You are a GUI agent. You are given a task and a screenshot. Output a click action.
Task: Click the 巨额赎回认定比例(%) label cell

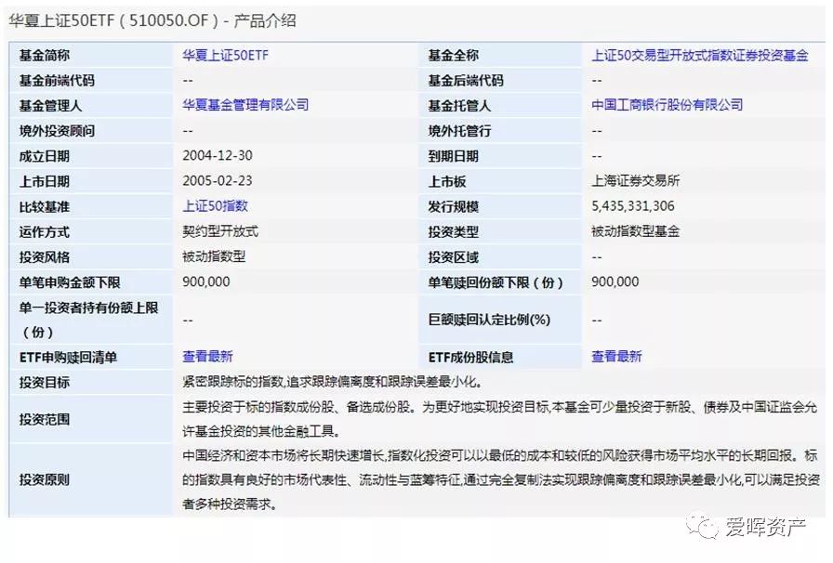point(500,320)
